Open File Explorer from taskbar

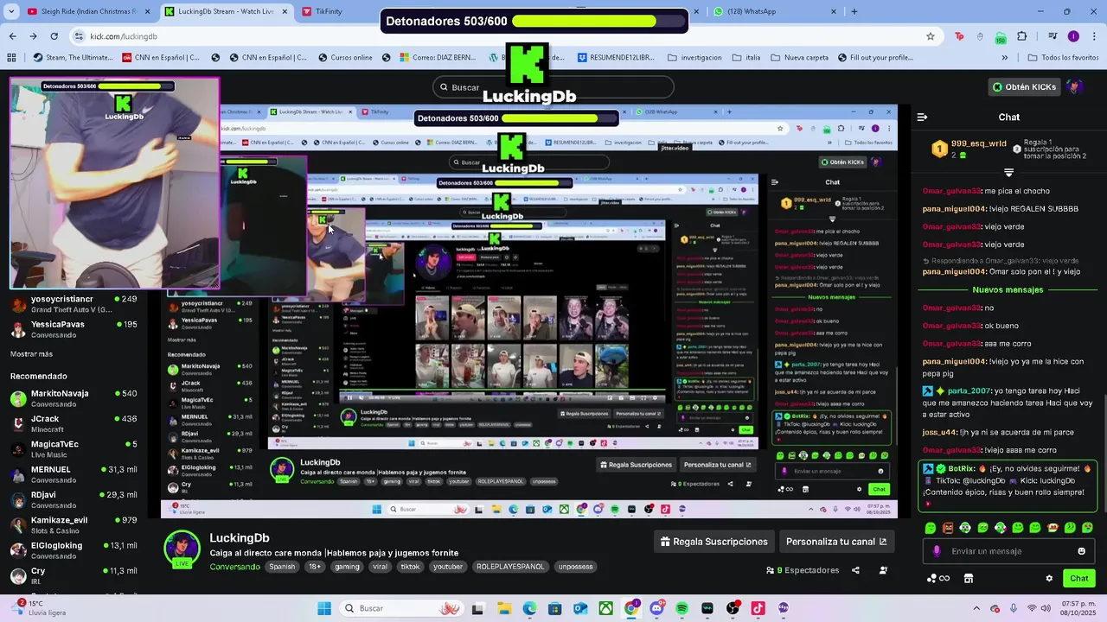(x=503, y=608)
